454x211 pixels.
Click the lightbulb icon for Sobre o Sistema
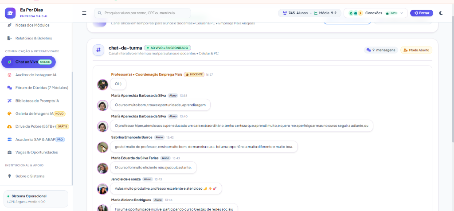pyautogui.click(x=10, y=176)
